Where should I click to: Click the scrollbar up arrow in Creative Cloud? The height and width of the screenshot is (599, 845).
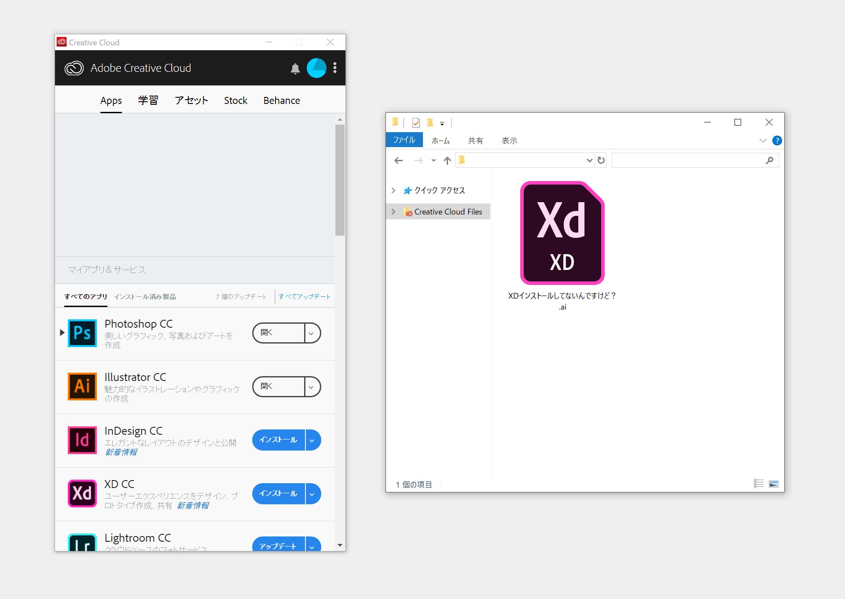(340, 119)
